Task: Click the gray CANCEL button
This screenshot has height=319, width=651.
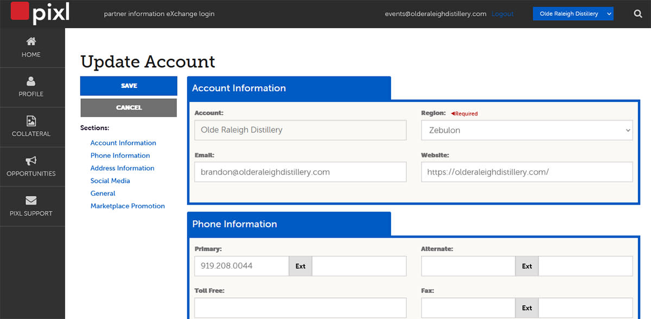Action: 129,107
